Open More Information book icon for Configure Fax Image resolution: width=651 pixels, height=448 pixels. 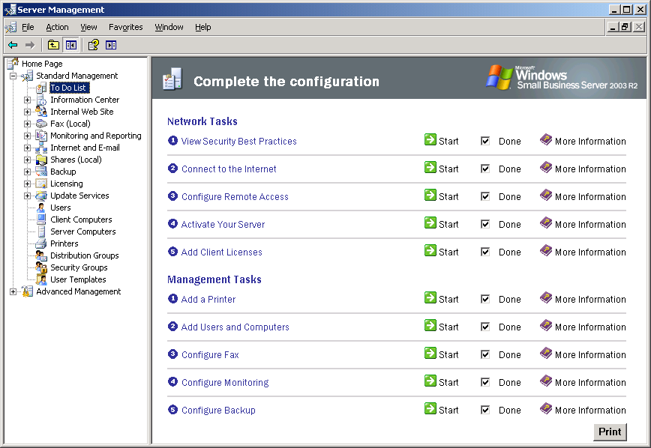(546, 353)
